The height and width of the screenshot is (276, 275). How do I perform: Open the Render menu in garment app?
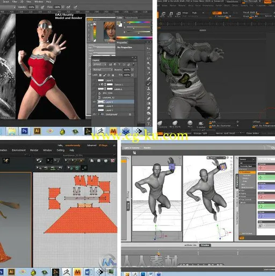(34, 150)
